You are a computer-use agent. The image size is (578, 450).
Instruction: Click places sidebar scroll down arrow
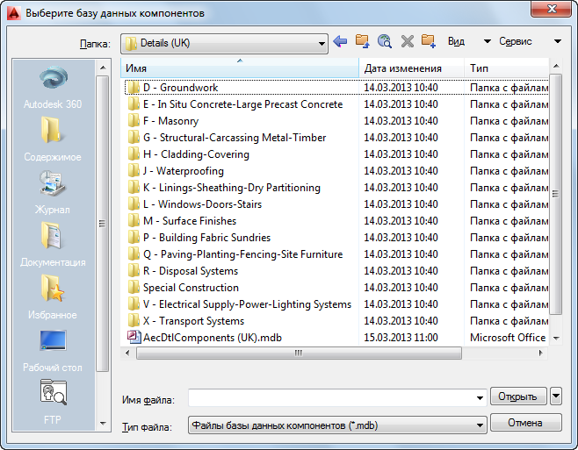point(103,424)
